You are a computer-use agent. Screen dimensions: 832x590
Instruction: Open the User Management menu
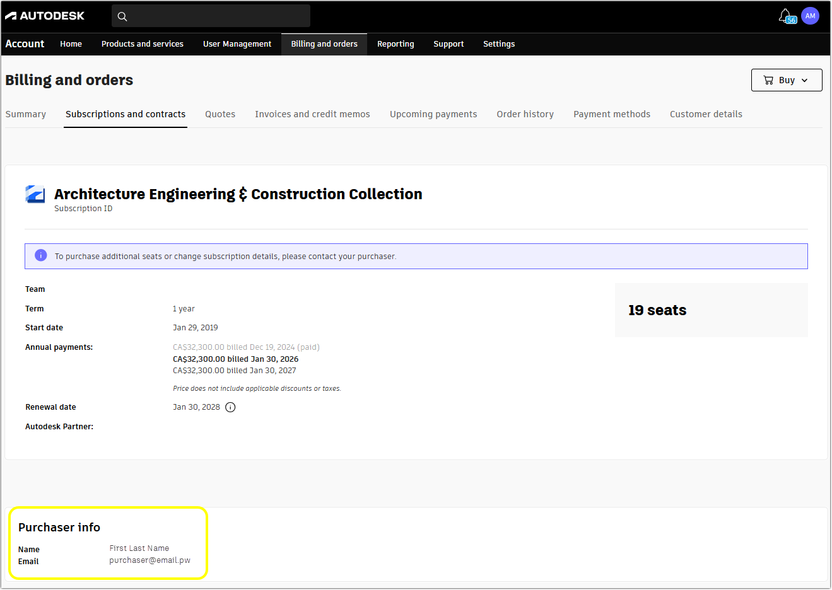[237, 44]
